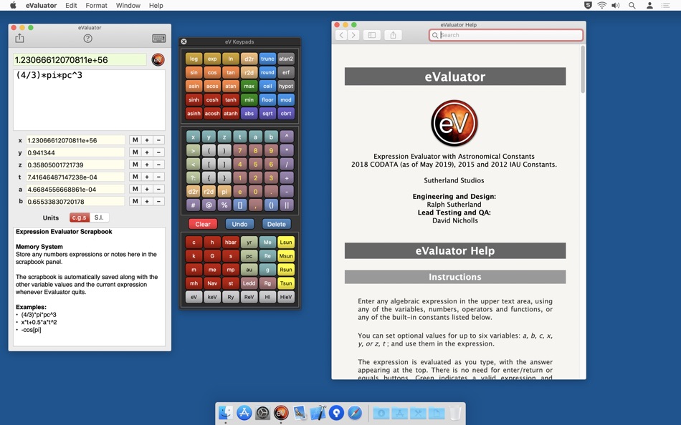
Task: Click the share button in Help toolbar
Action: [x=393, y=35]
